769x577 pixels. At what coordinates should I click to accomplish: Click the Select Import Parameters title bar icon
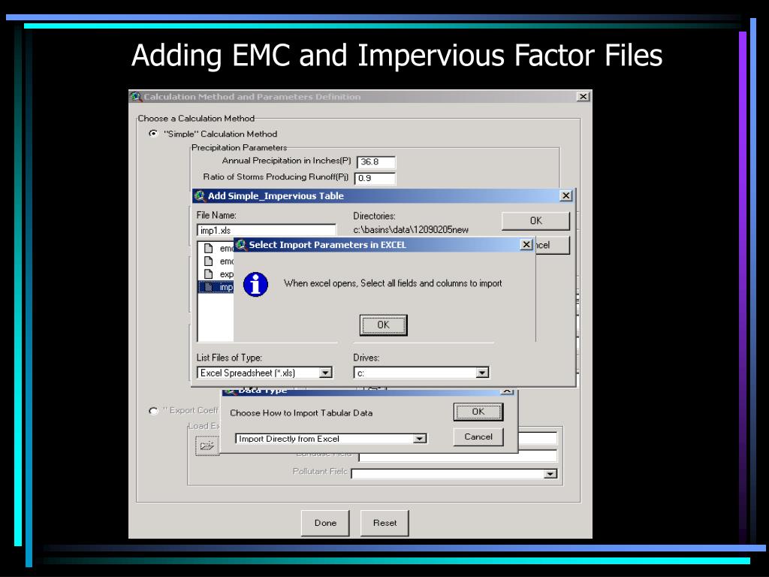(241, 244)
